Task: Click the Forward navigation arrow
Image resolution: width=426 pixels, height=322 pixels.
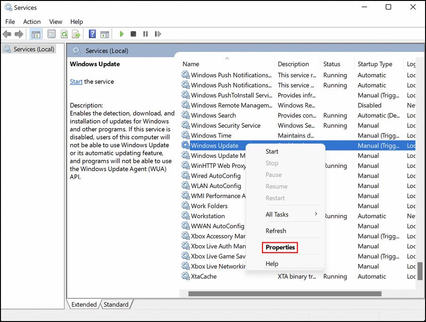Action: coord(19,33)
